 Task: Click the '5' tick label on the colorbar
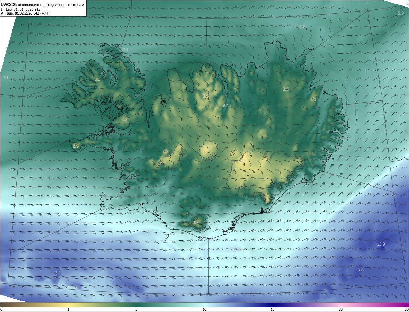click(136, 309)
